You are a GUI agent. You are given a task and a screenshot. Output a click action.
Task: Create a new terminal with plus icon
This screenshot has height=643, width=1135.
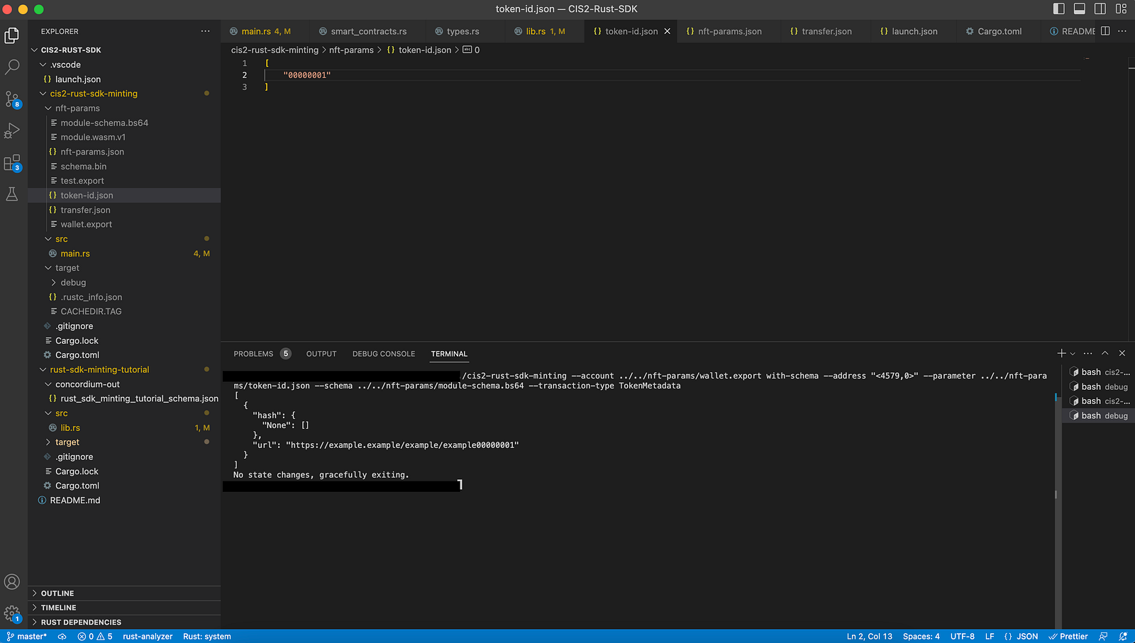coord(1061,353)
